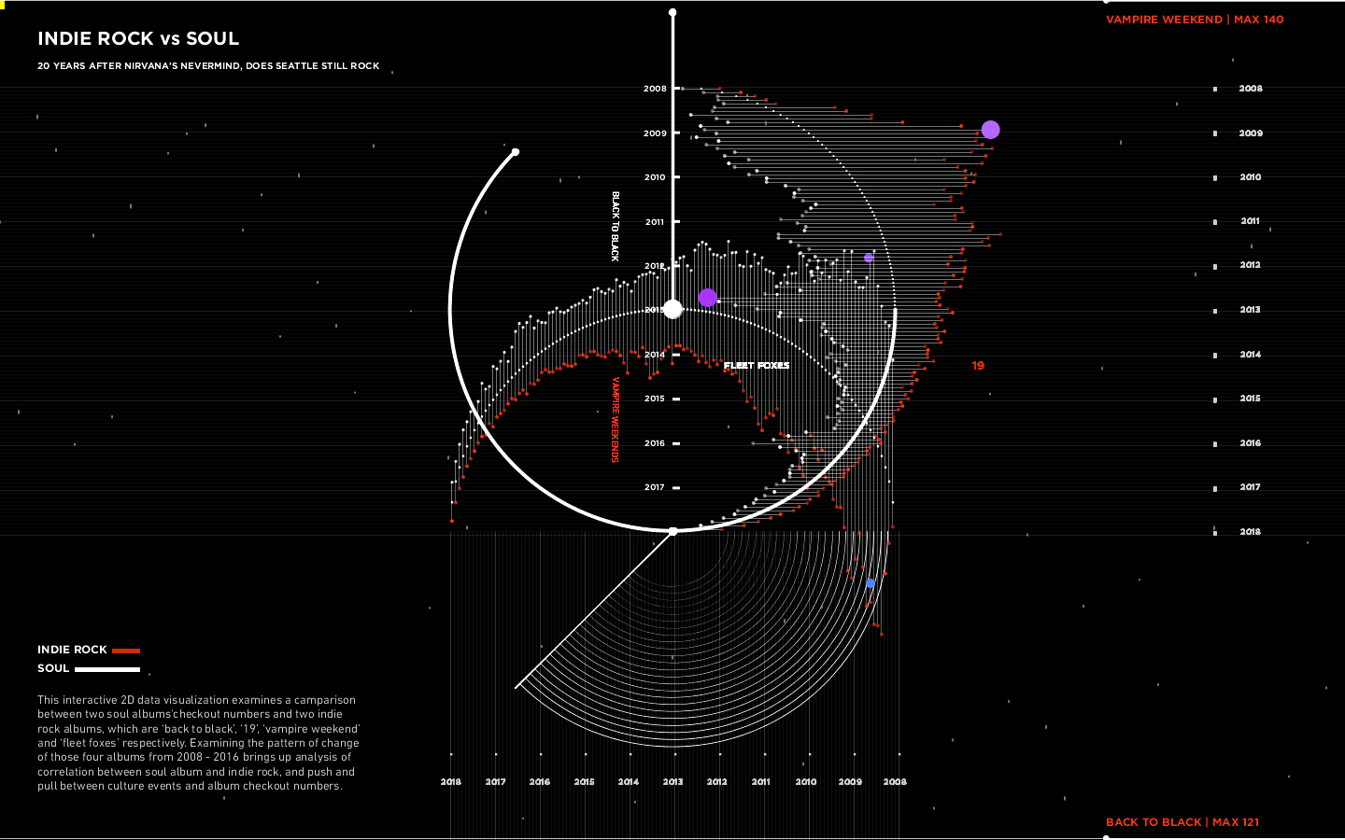
Task: Click the white dot atop the vertical axis
Action: coord(672,13)
